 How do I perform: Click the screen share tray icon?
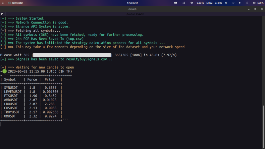(x=175, y=3)
